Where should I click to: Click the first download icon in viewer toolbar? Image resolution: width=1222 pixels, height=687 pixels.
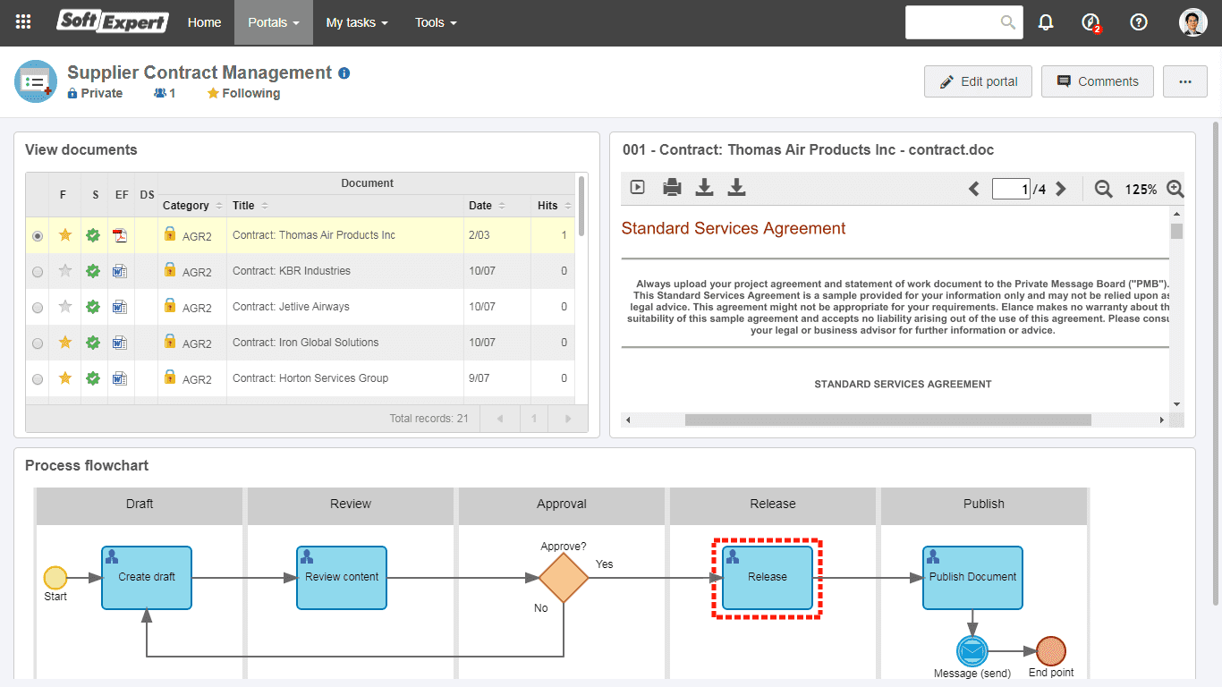point(705,187)
